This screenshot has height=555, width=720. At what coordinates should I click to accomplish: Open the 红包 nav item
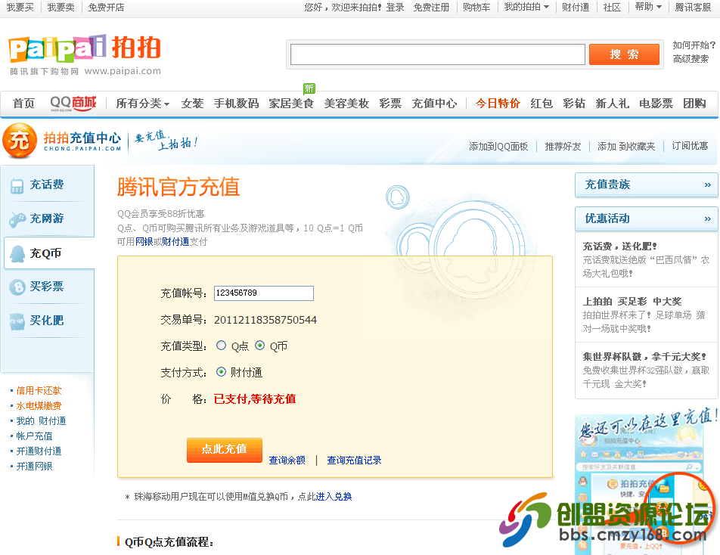[x=542, y=104]
